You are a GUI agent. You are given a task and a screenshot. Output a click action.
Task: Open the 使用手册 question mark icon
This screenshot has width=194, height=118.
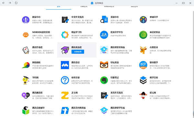65,80
